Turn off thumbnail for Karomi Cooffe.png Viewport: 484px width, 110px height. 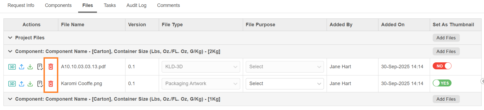pyautogui.click(x=442, y=83)
